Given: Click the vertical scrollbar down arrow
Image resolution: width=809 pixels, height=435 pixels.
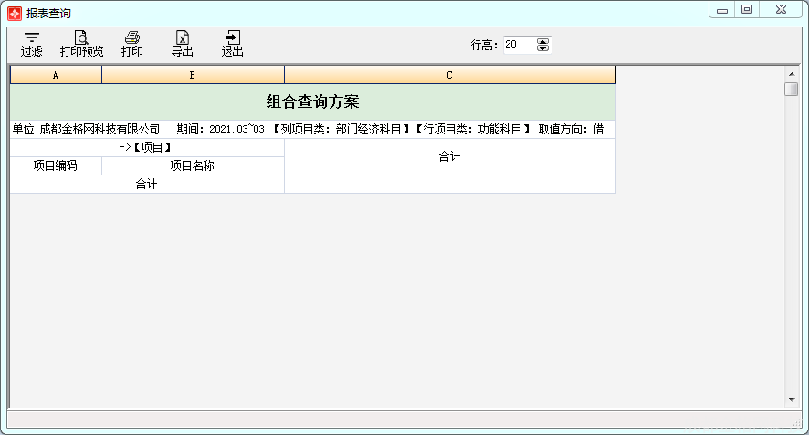Looking at the screenshot, I should [792, 400].
